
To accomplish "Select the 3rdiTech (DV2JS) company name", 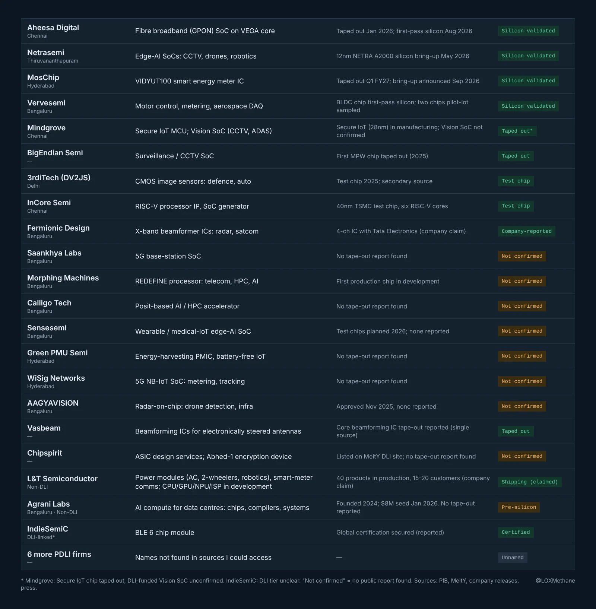I will pos(59,178).
